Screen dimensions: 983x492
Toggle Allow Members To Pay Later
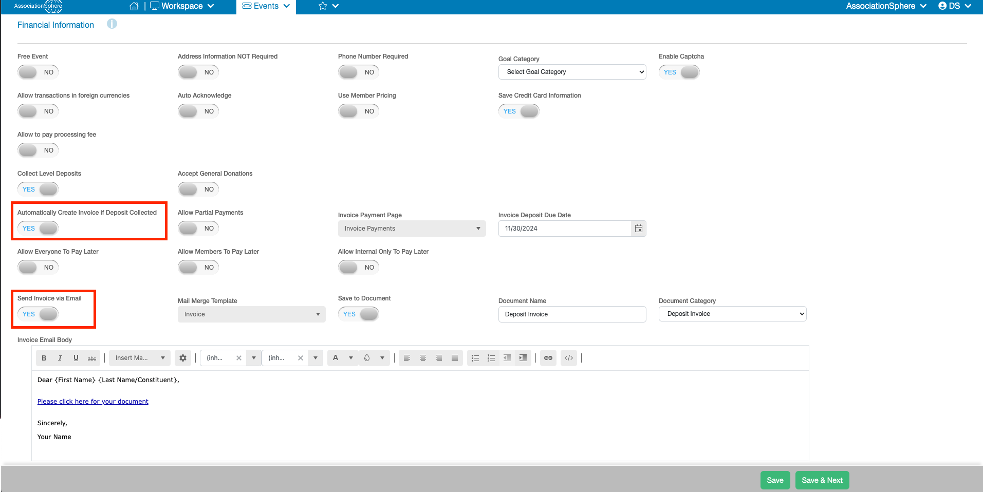[x=198, y=268]
